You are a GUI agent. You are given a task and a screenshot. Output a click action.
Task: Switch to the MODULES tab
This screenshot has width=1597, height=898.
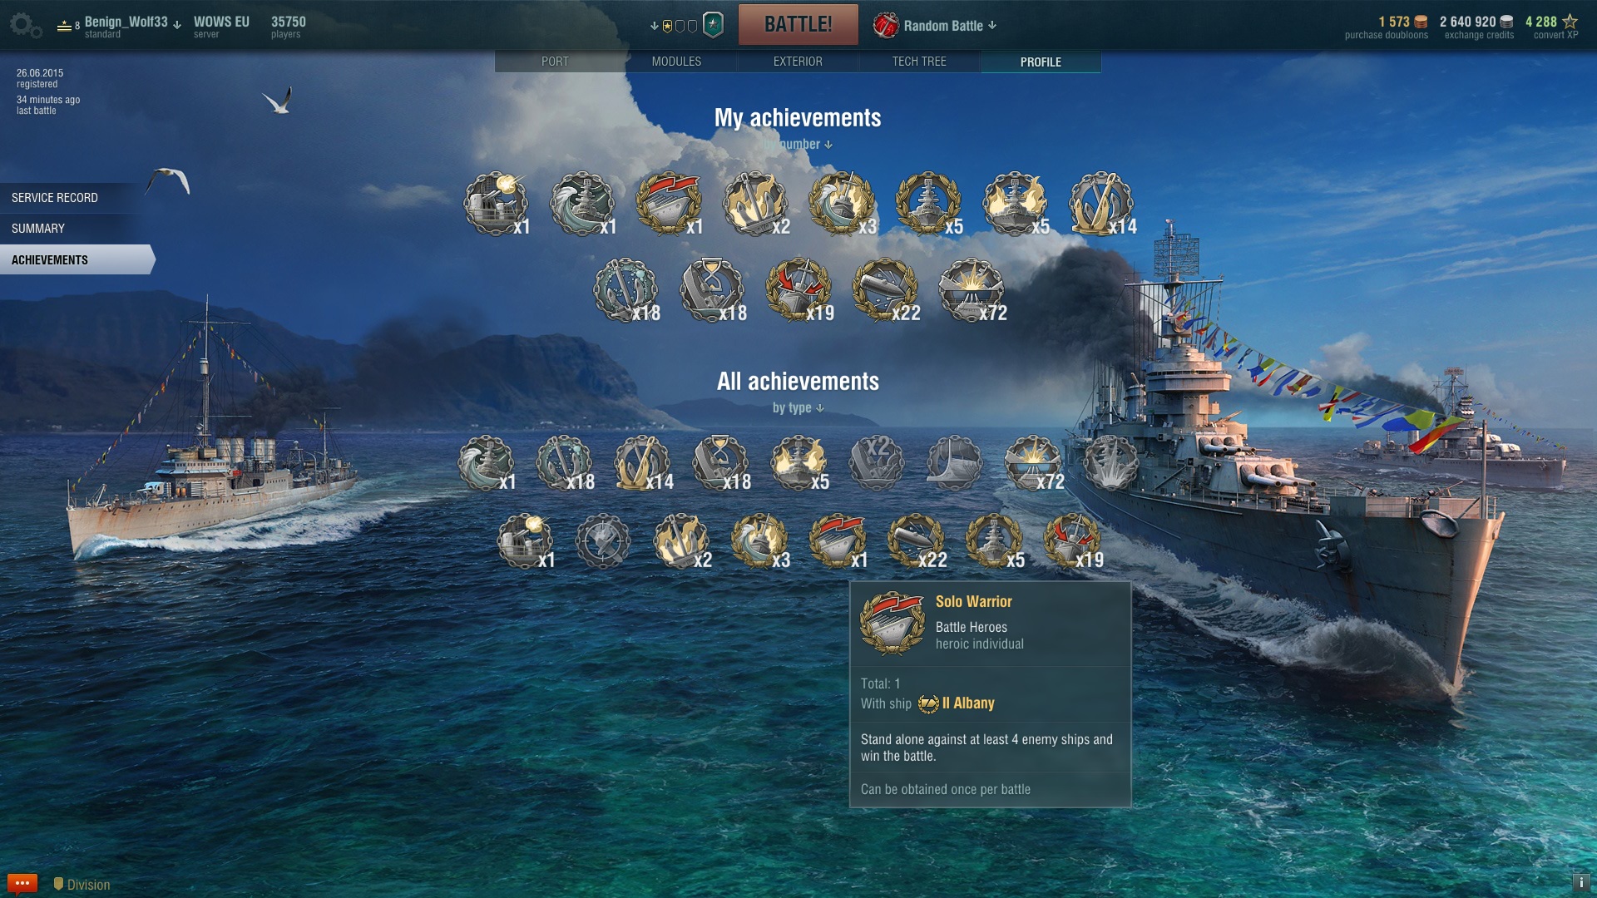tap(676, 62)
